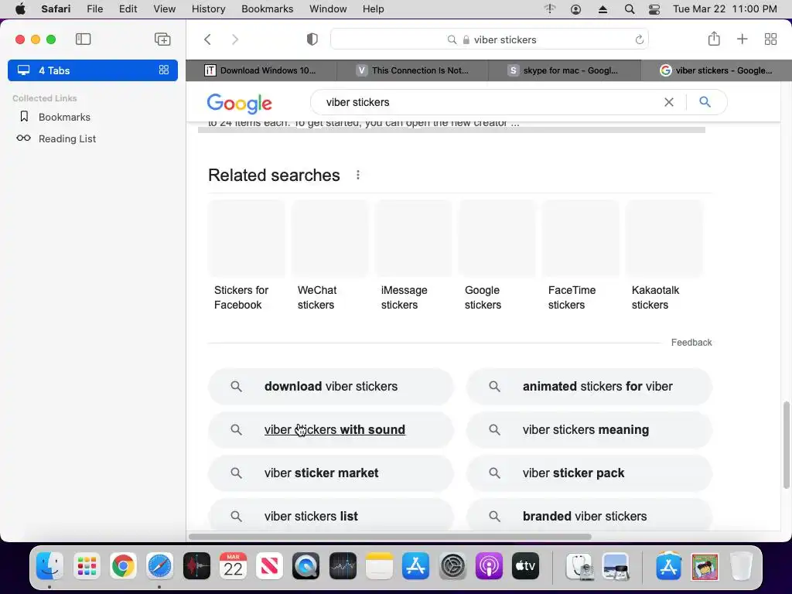
Task: Go to the Google homepage logo
Action: coord(240,103)
